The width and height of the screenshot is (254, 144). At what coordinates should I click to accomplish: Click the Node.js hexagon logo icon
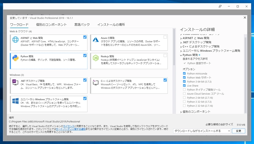(96, 58)
